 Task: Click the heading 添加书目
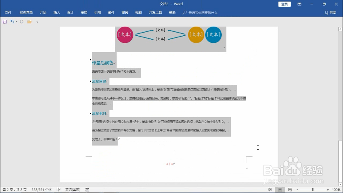click(99, 114)
